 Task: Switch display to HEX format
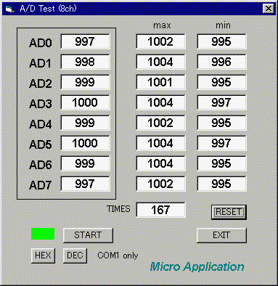tap(43, 256)
